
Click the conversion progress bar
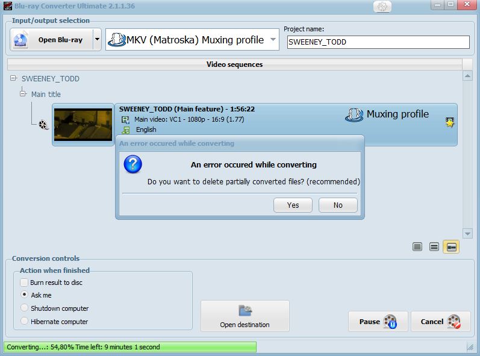coord(130,347)
